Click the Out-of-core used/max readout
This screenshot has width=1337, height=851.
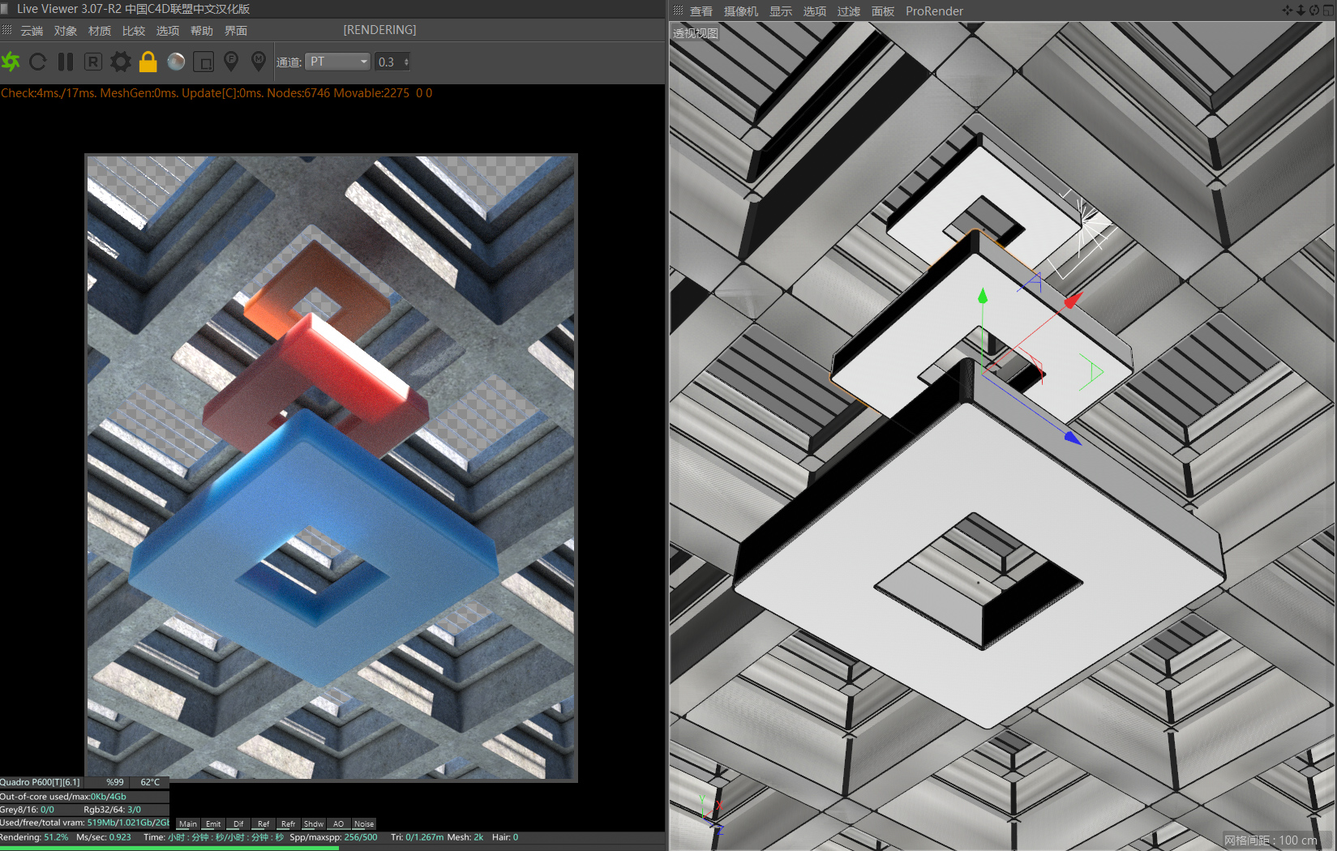pyautogui.click(x=63, y=797)
